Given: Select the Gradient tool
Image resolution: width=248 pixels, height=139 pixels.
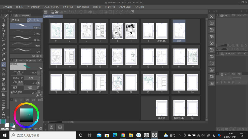Looking at the screenshot, I should point(3,94).
